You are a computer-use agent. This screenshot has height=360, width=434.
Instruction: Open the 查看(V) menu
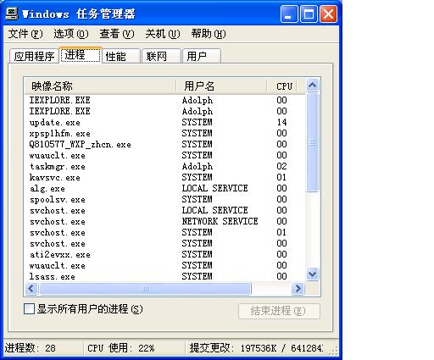(x=117, y=34)
